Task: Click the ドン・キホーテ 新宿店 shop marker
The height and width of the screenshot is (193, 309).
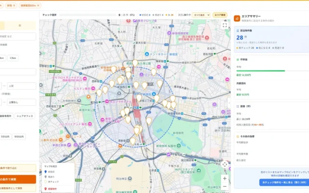Action: coord(147,54)
